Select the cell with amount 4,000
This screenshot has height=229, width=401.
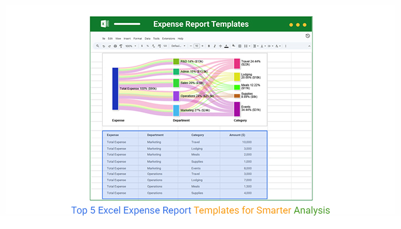click(244, 193)
